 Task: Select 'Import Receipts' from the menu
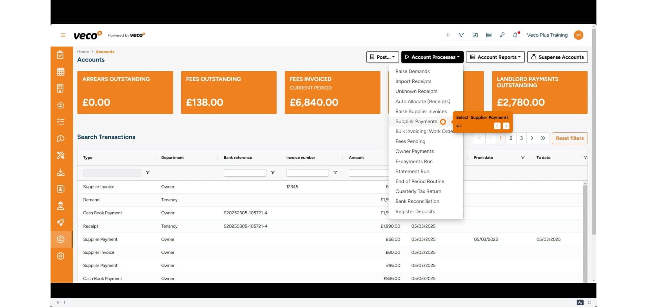tap(426, 82)
